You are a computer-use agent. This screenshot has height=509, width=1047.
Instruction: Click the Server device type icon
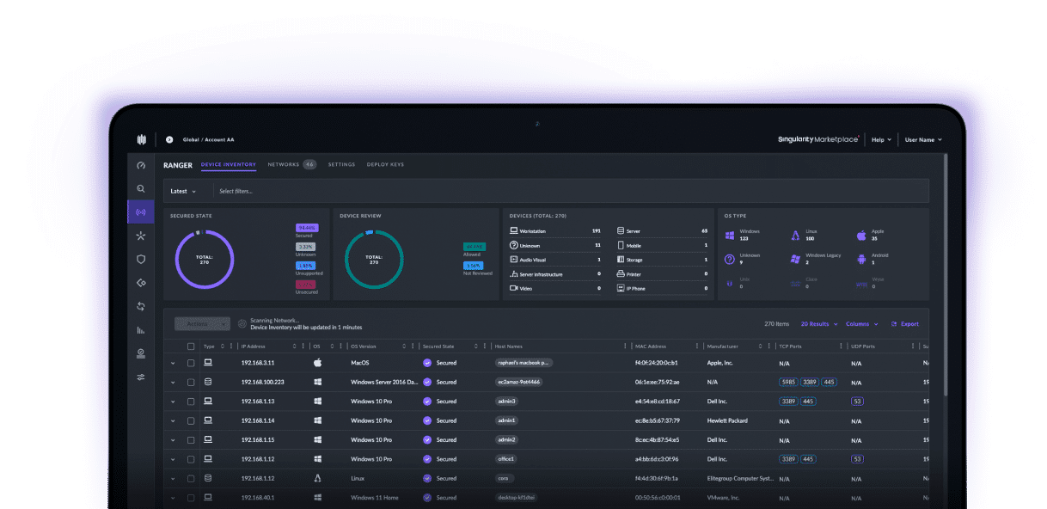[x=621, y=231]
